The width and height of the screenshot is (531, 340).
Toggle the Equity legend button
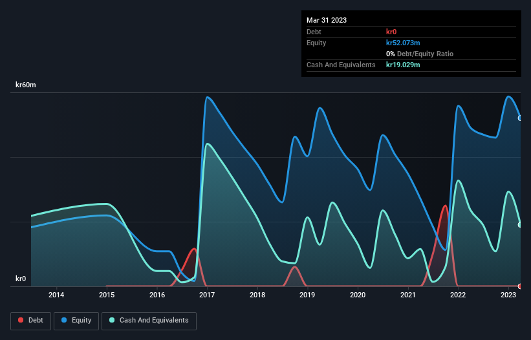76,321
